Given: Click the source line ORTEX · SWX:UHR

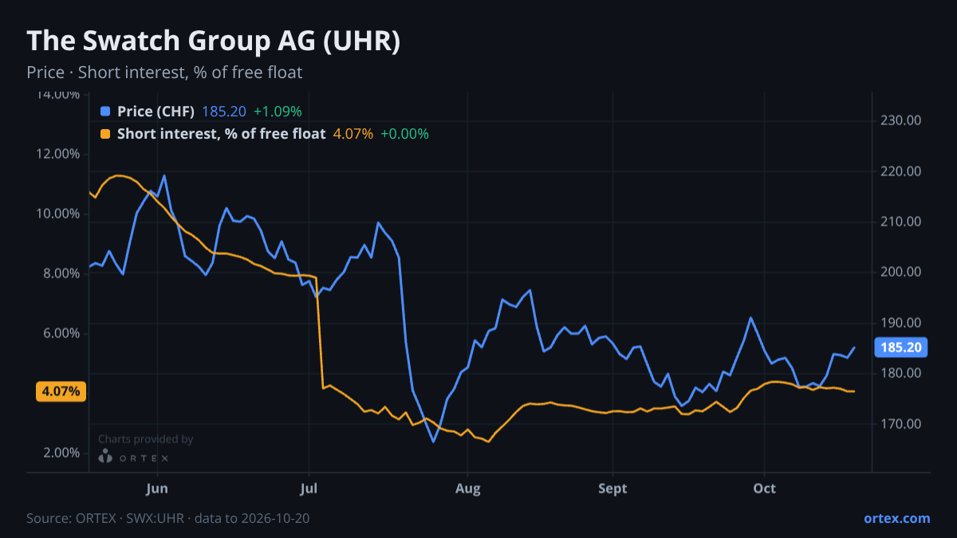Looking at the screenshot, I should tap(168, 518).
